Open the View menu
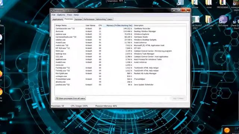The height and width of the screenshot is (134, 239). click(69, 15)
